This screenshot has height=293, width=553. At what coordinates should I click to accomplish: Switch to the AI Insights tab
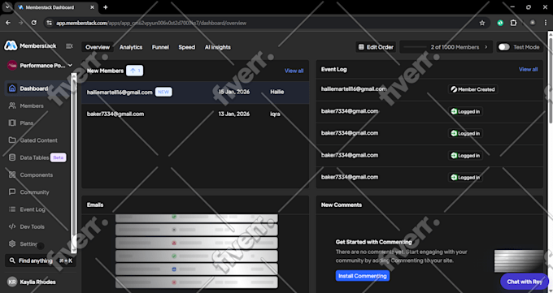[218, 47]
